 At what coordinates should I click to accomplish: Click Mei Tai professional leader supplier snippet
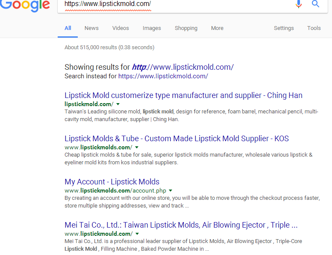click(x=183, y=245)
